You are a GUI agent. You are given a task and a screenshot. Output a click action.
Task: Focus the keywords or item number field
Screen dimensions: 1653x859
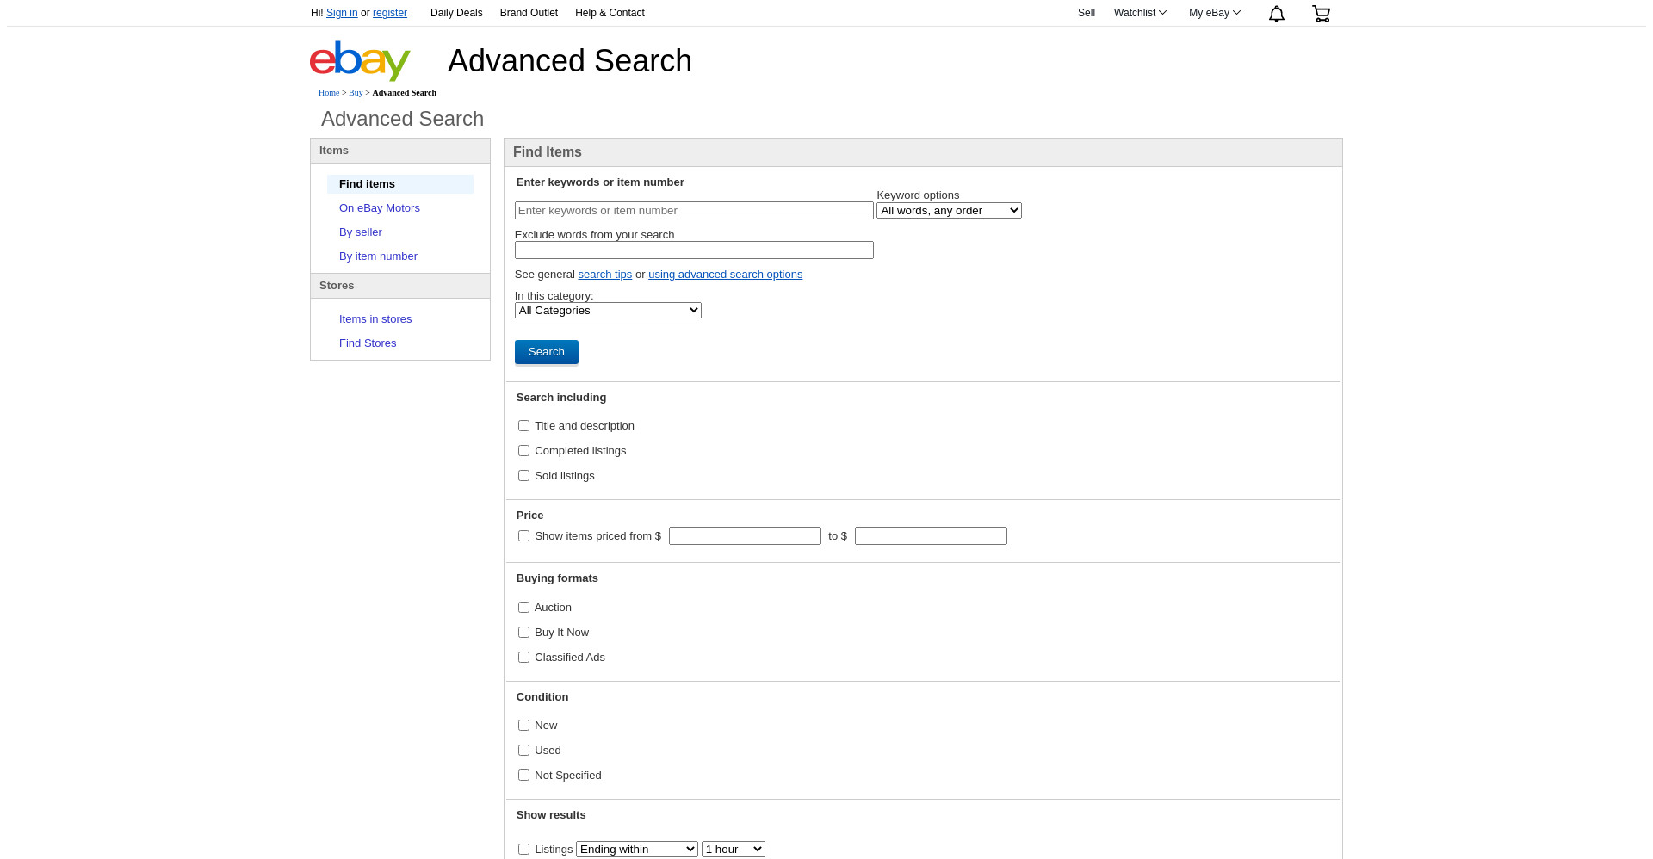click(x=694, y=211)
